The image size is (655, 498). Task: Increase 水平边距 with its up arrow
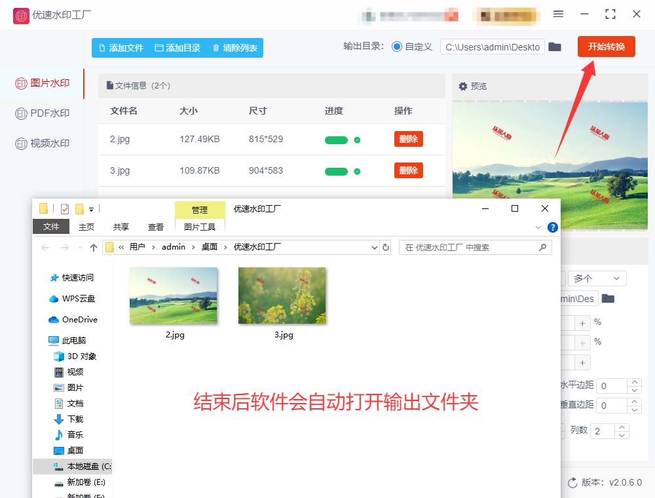[x=635, y=382]
